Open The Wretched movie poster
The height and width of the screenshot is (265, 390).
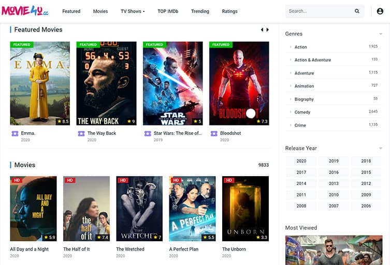click(x=139, y=209)
